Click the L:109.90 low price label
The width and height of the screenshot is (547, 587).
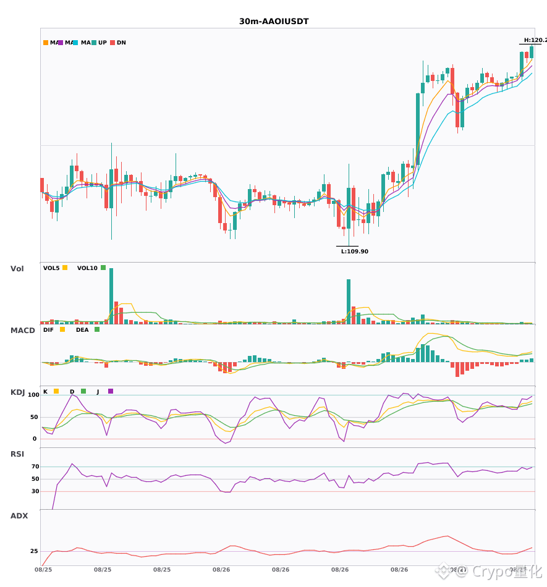355,251
